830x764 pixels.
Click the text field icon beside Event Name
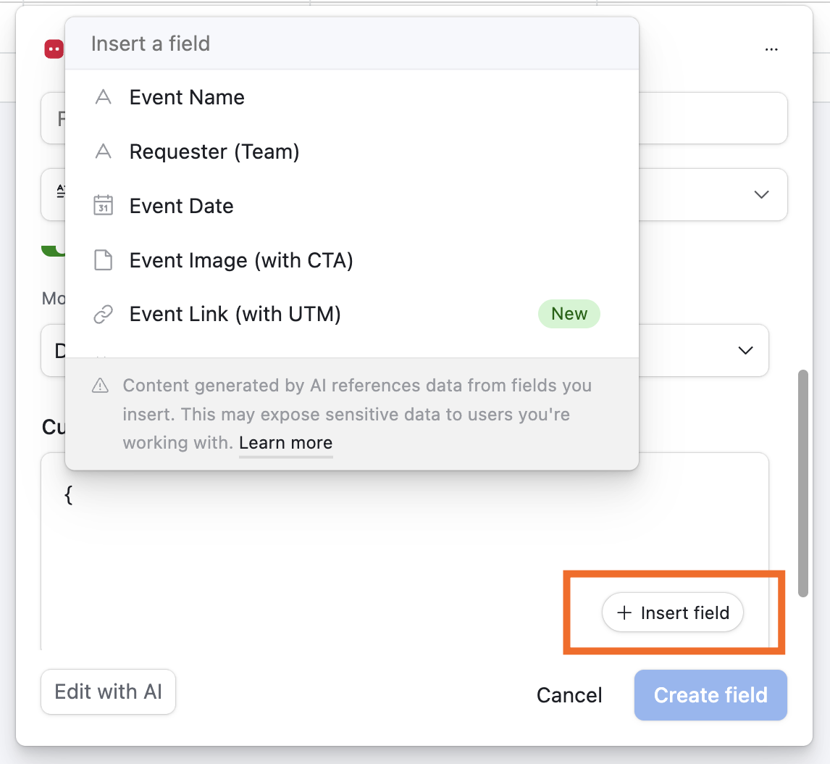pyautogui.click(x=103, y=96)
